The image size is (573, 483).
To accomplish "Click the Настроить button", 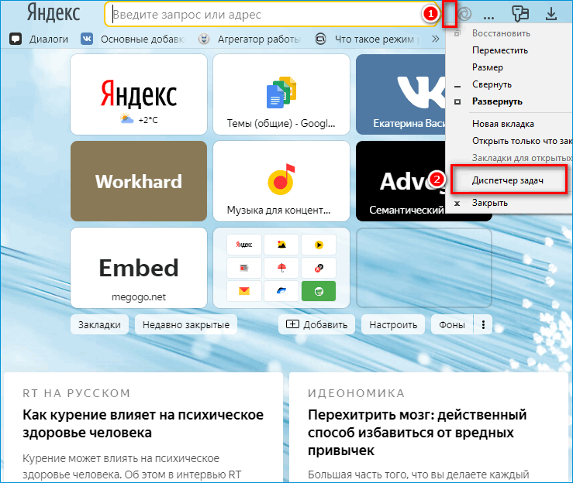I will click(393, 325).
